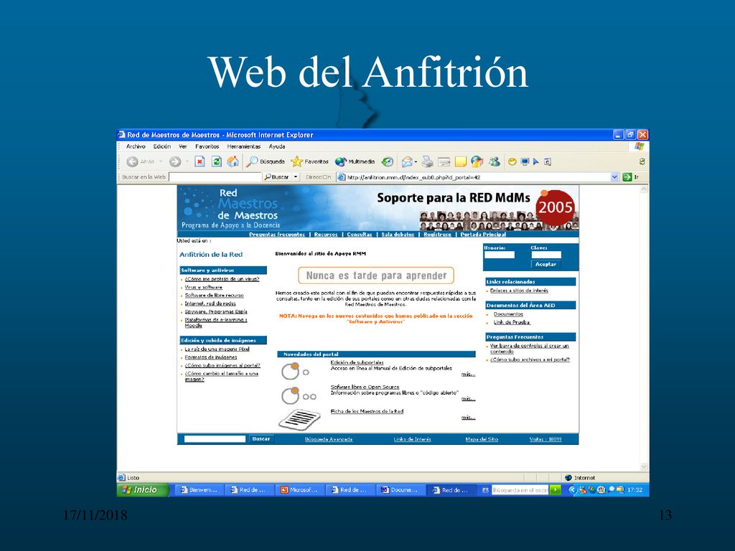Screen dimensions: 735x551
Task: Click the Buscar en la Web input field
Action: 215,177
